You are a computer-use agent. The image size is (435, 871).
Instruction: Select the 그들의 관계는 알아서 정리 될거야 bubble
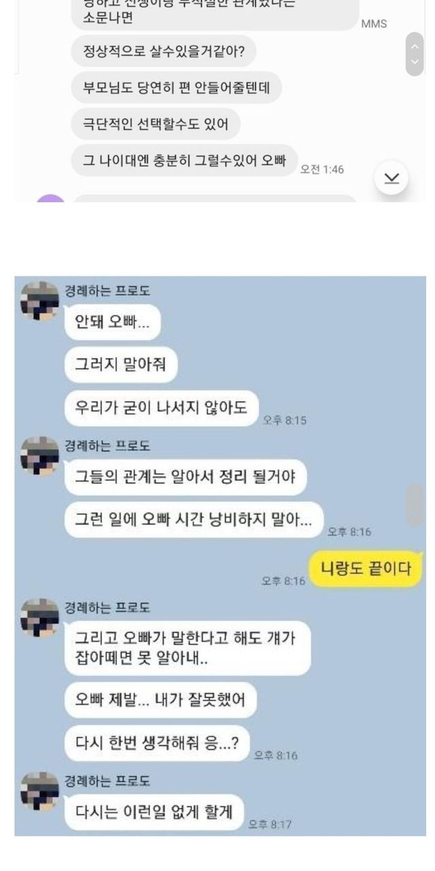[x=186, y=477]
